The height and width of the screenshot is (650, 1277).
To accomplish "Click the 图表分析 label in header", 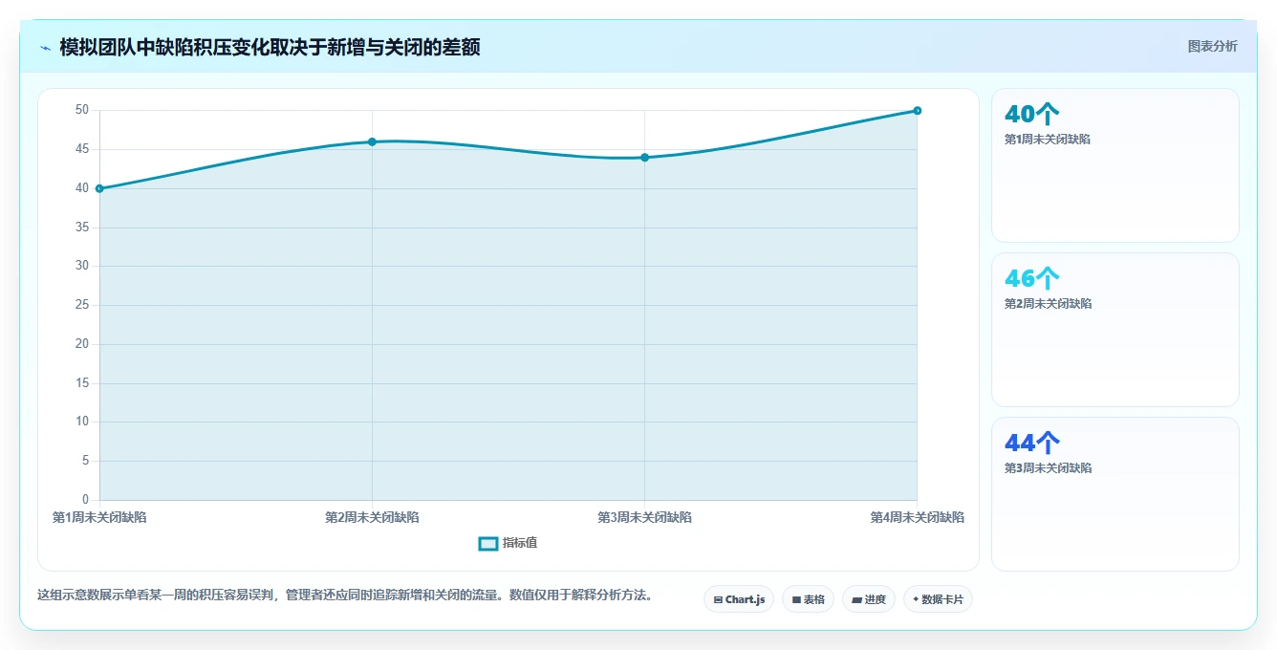I will pyautogui.click(x=1212, y=46).
